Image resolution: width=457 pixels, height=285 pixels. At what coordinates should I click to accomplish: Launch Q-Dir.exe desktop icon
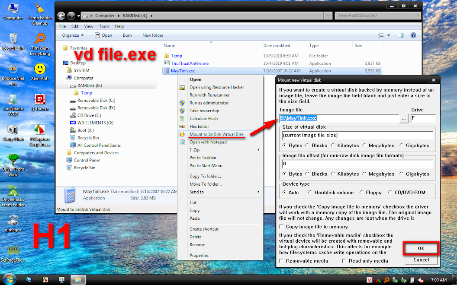(x=40, y=102)
